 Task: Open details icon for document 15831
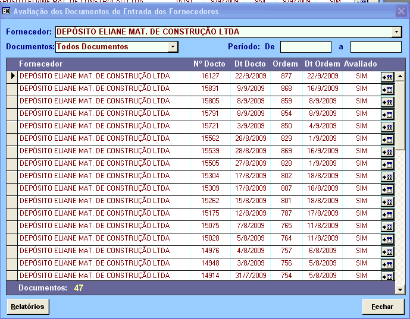(387, 89)
